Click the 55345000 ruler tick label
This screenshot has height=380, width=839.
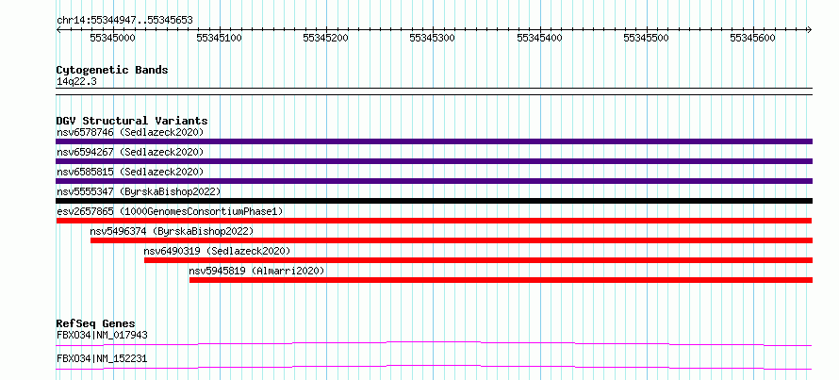click(x=113, y=38)
